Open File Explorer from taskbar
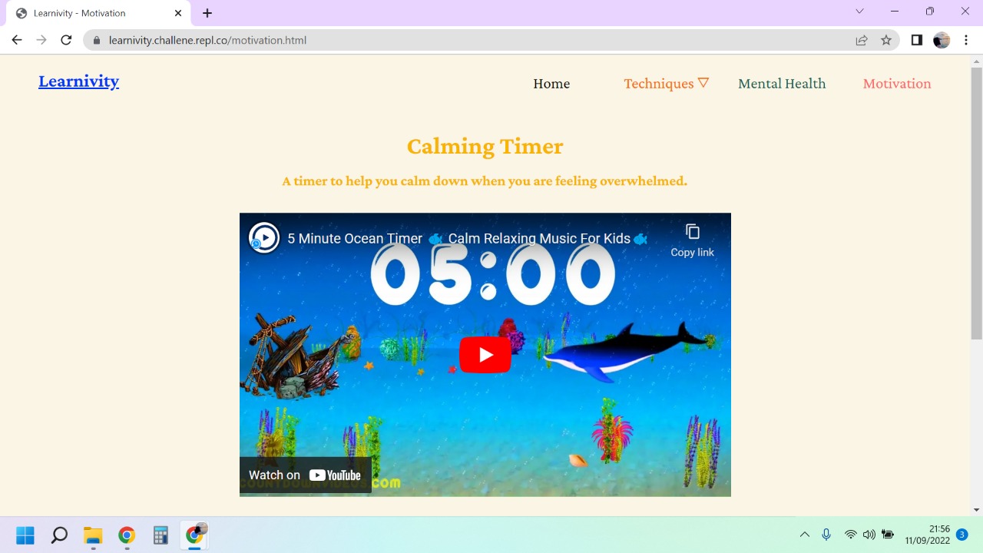983x553 pixels. 93,535
